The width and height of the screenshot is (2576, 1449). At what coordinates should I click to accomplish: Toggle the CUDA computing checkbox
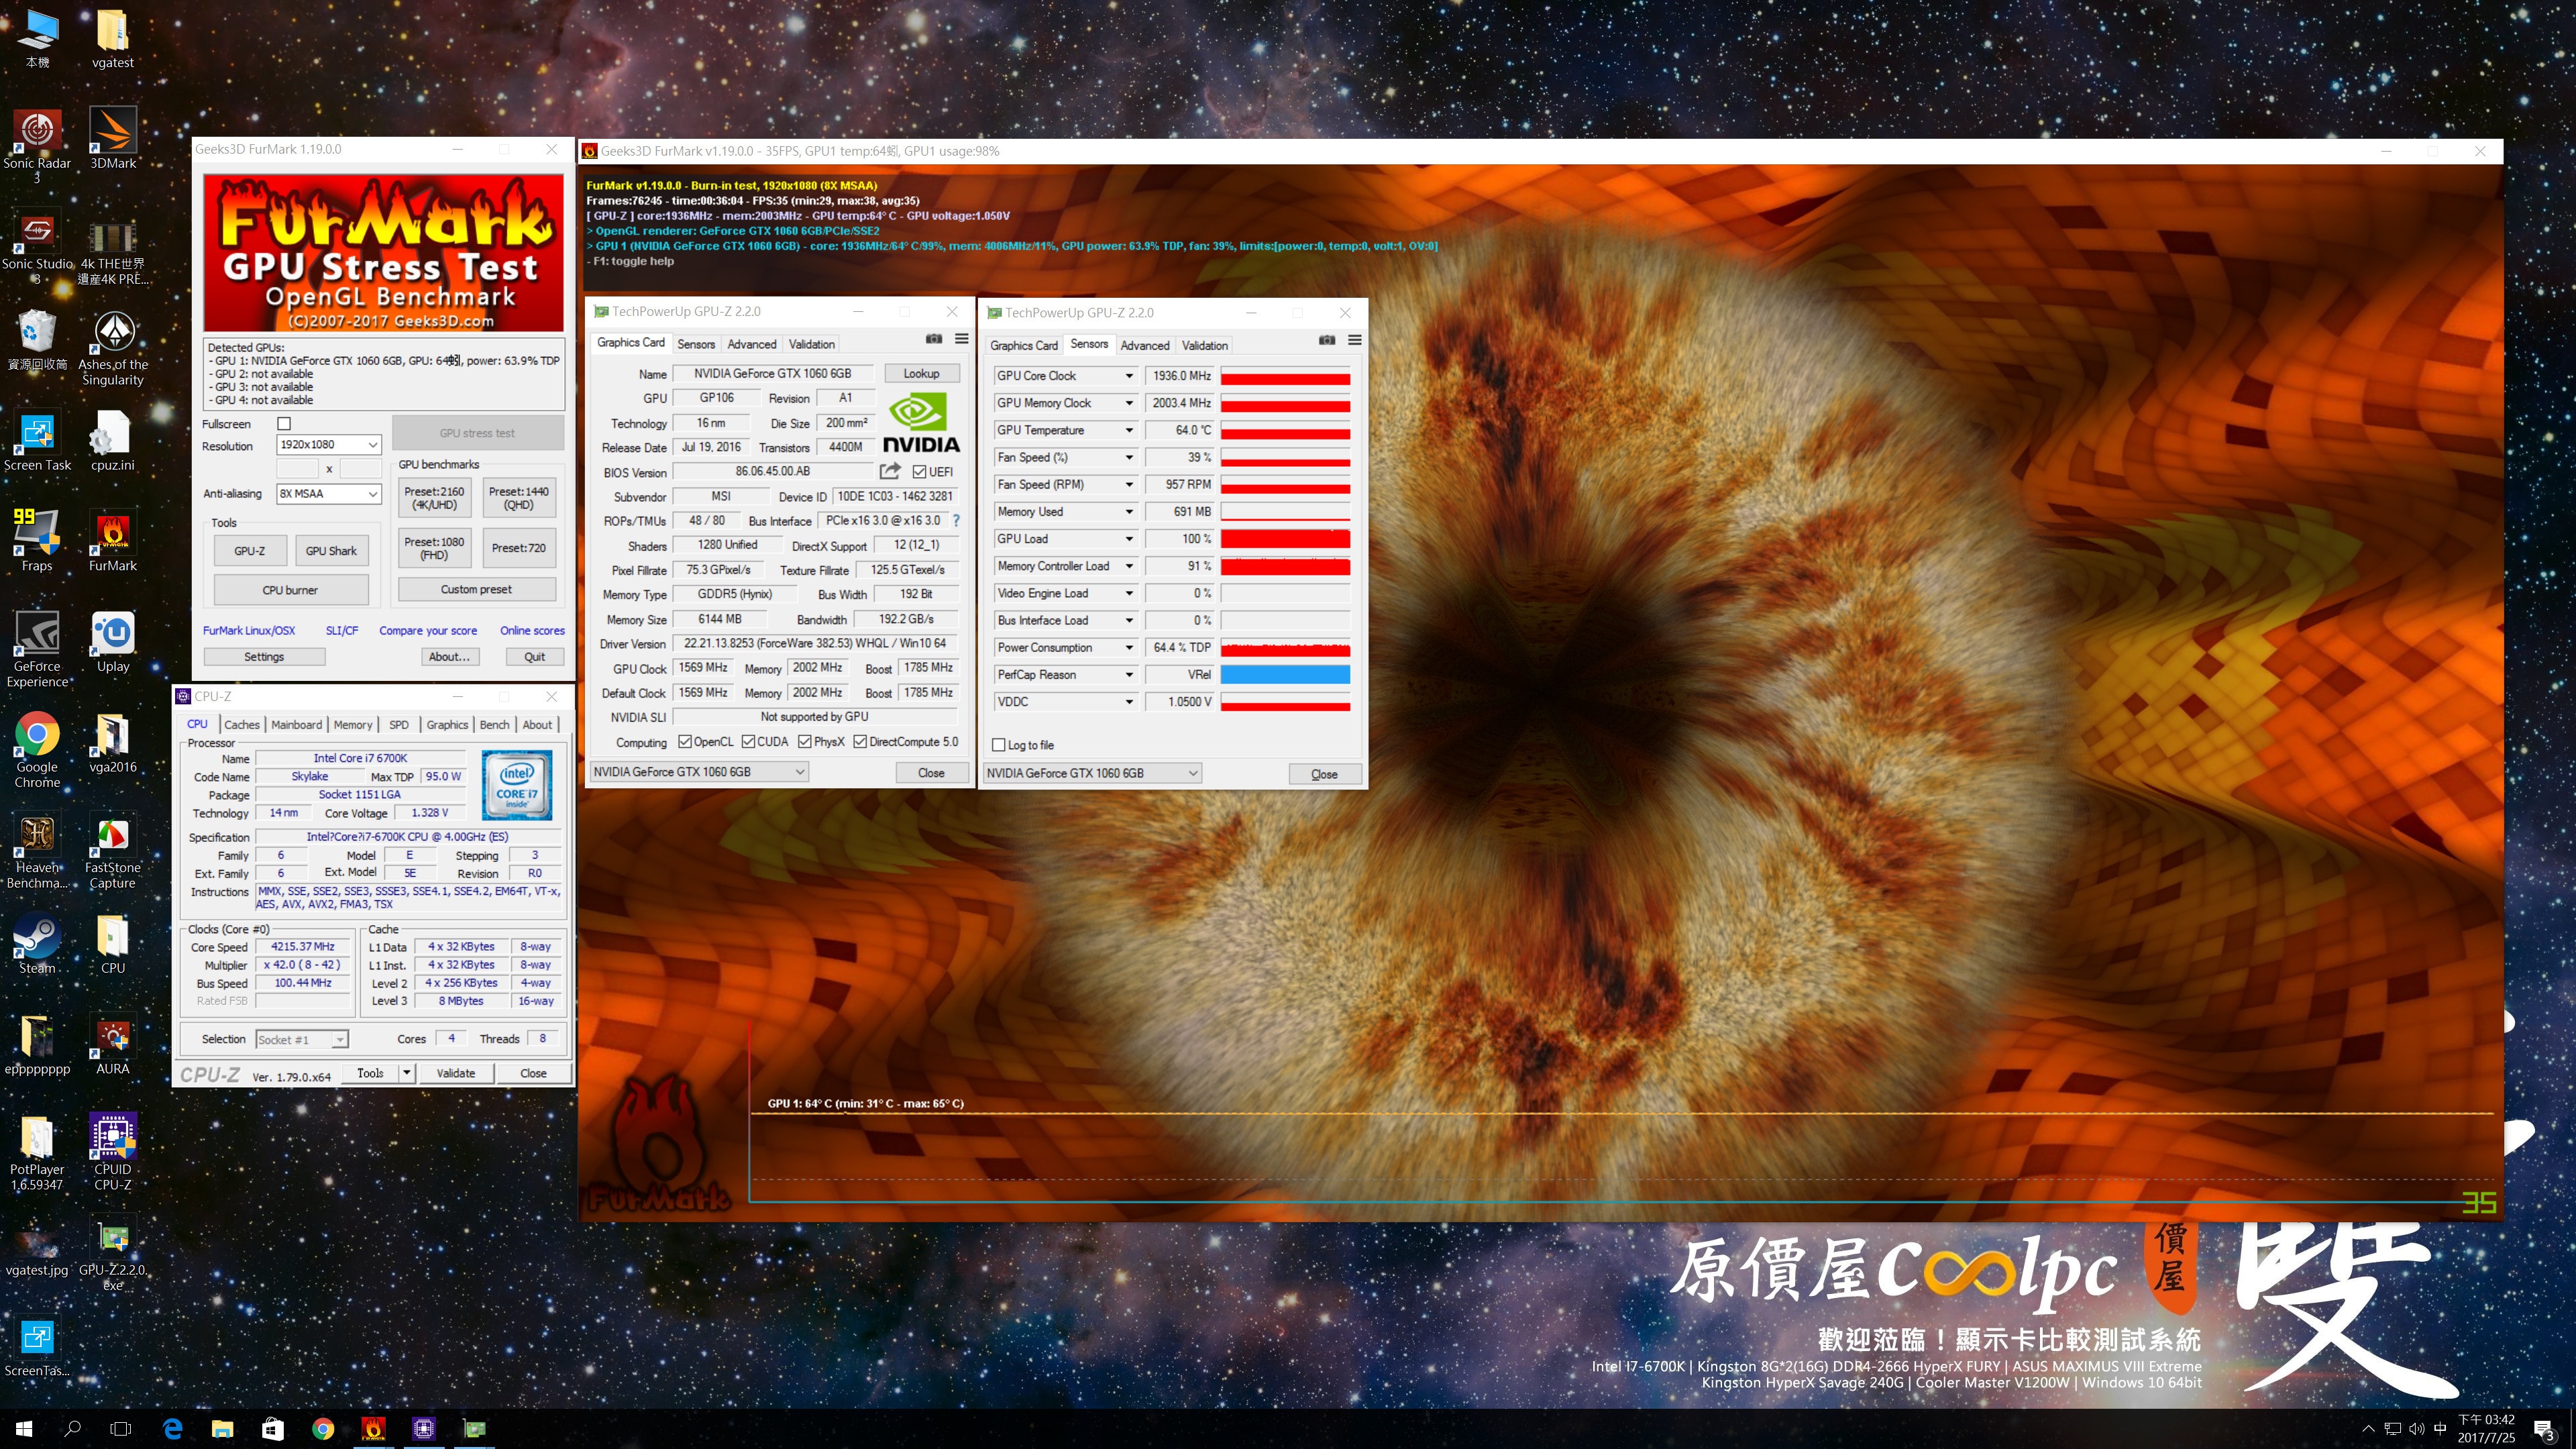click(748, 742)
